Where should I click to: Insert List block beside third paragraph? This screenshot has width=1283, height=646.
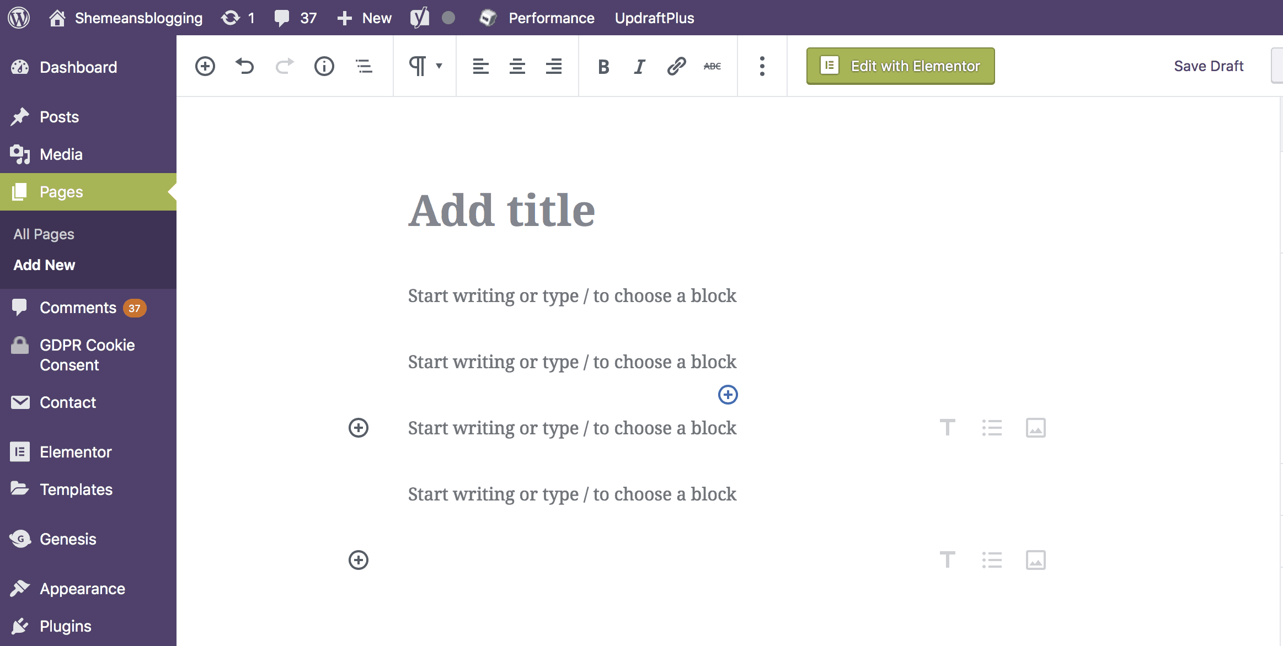(992, 428)
